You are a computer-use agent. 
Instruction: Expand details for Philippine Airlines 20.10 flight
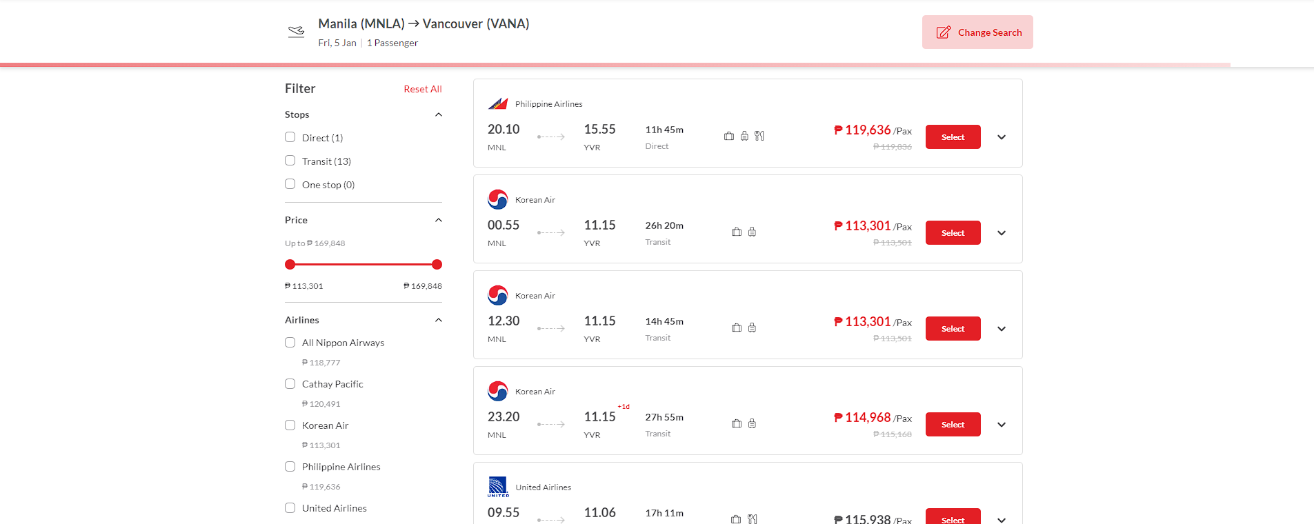click(1002, 137)
